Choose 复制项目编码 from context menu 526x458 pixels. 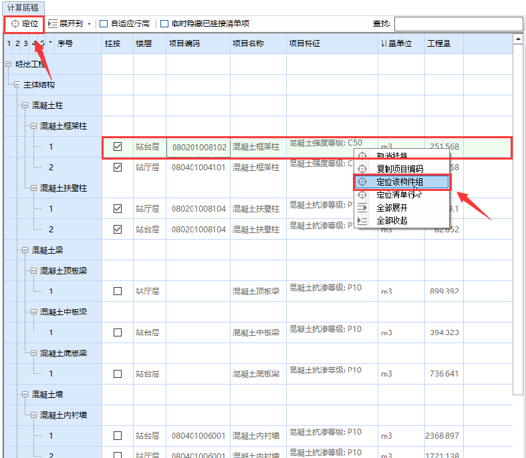[x=402, y=169]
